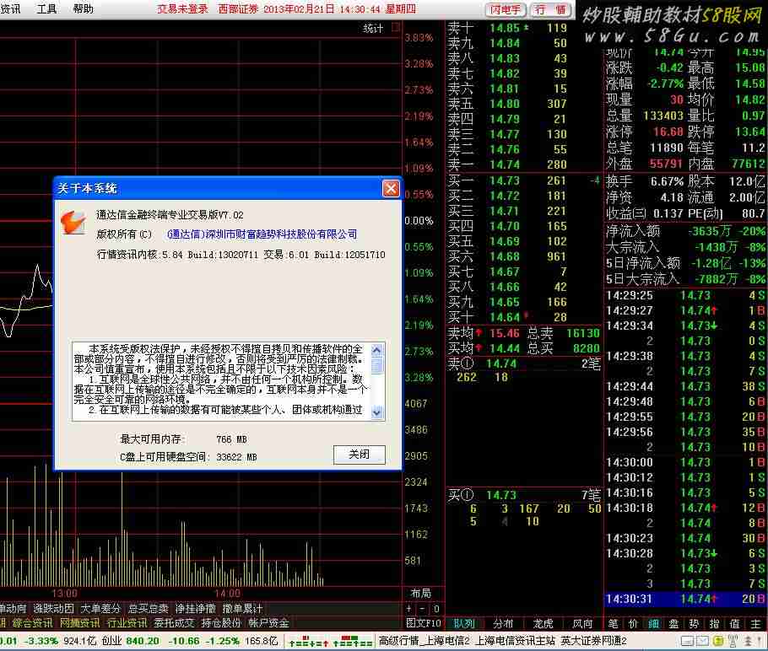768x651 pixels.
Task: Click the scroll-down arrow of the license text box
Action: [376, 412]
